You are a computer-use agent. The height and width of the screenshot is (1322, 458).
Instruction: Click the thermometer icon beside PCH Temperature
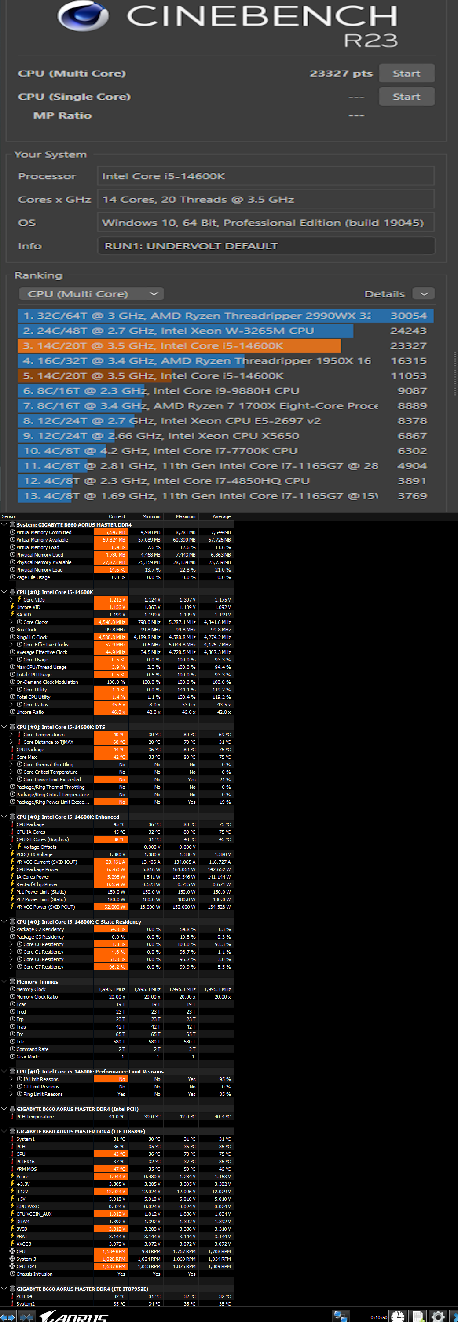click(x=12, y=1117)
